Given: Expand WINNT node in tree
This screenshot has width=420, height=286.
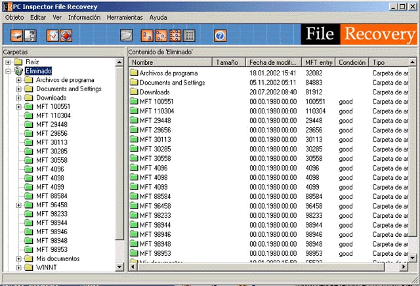Looking at the screenshot, I should 19,268.
